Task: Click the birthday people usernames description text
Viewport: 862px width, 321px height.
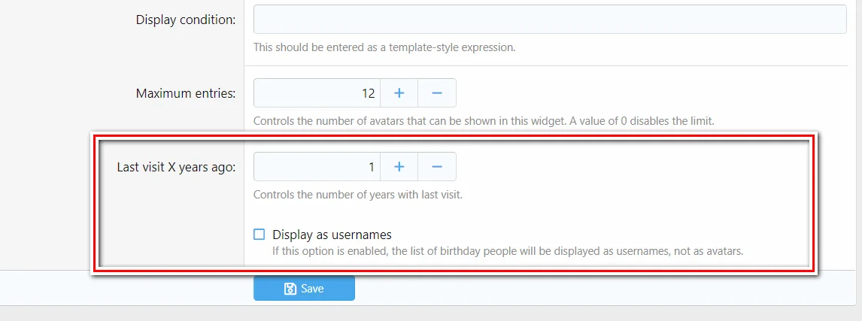Action: (x=508, y=250)
